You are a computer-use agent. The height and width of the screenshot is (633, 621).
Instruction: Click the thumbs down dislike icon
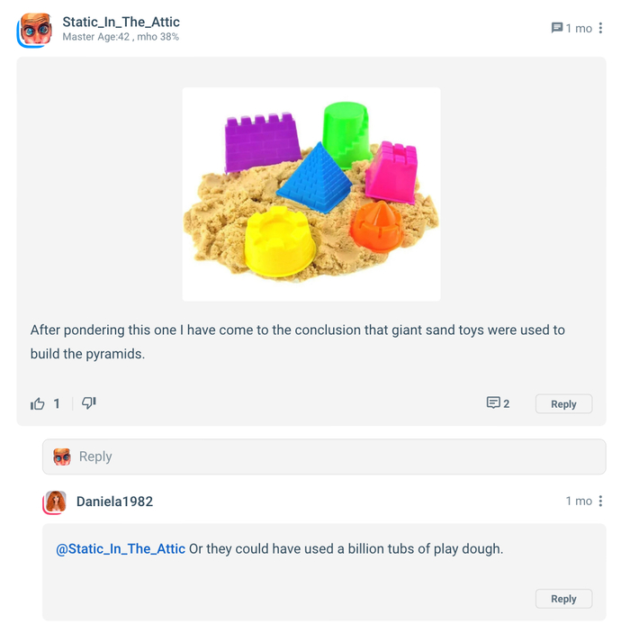point(89,402)
